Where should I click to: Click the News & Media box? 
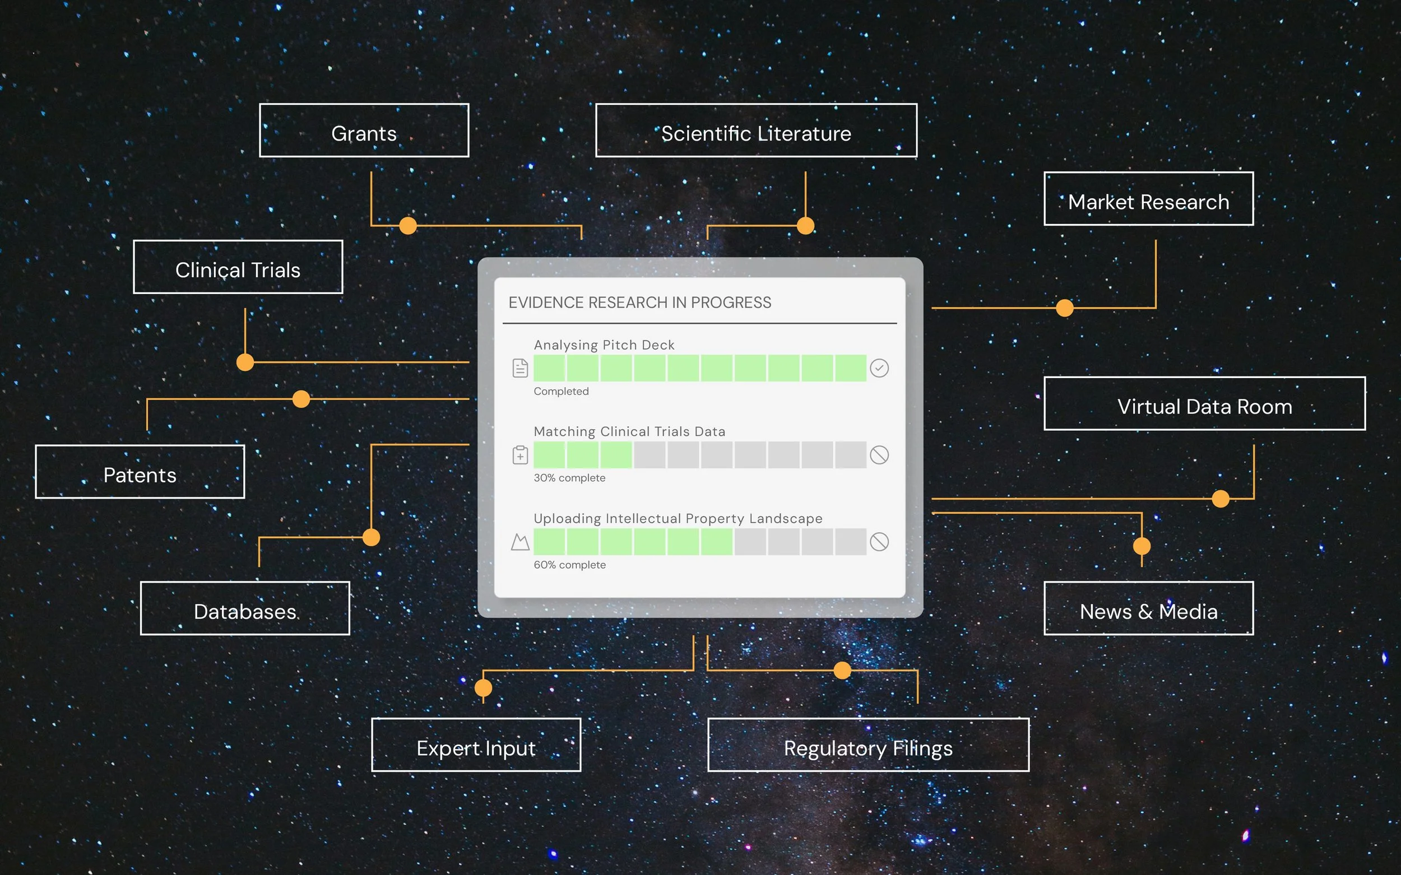pos(1149,608)
